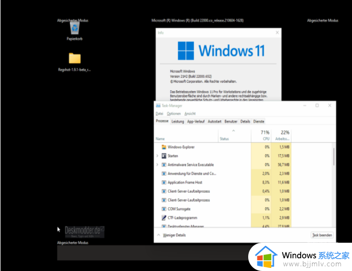Switch to the Benutzer tab
Image resolution: width=352 pixels, height=271 pixels.
coord(231,121)
